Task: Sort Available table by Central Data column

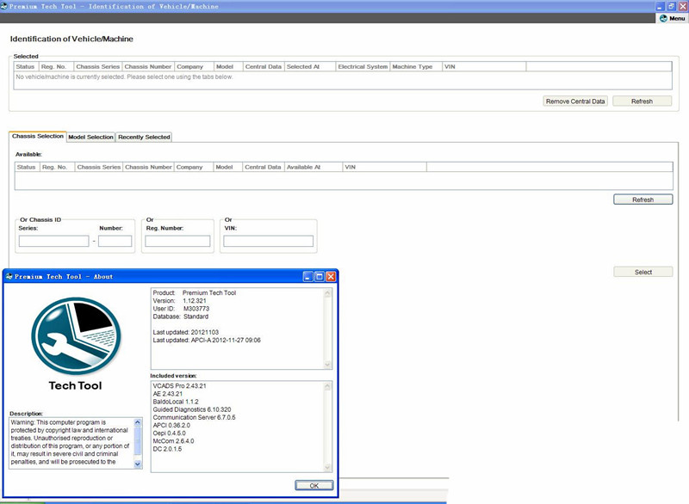Action: (264, 167)
